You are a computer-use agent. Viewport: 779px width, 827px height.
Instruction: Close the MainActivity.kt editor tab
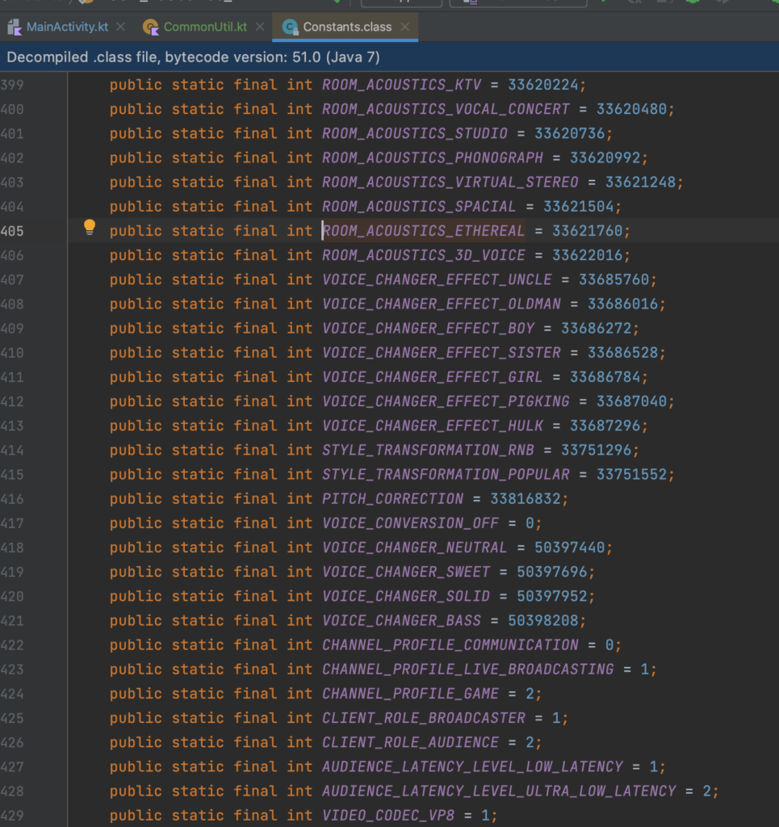click(120, 27)
